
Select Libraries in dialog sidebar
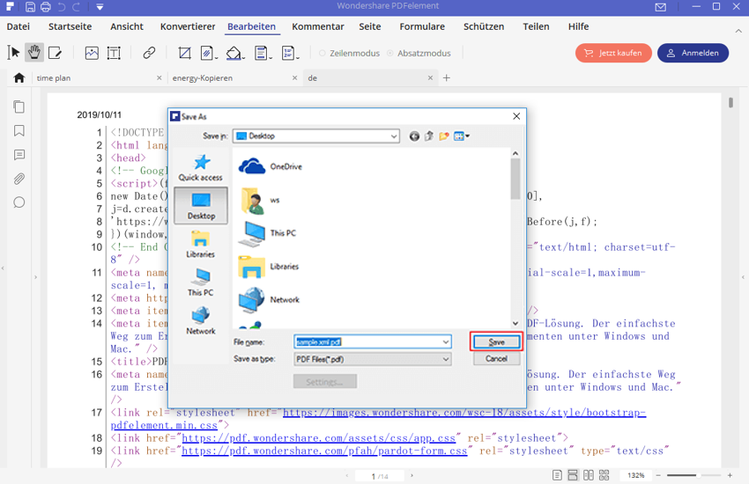201,244
